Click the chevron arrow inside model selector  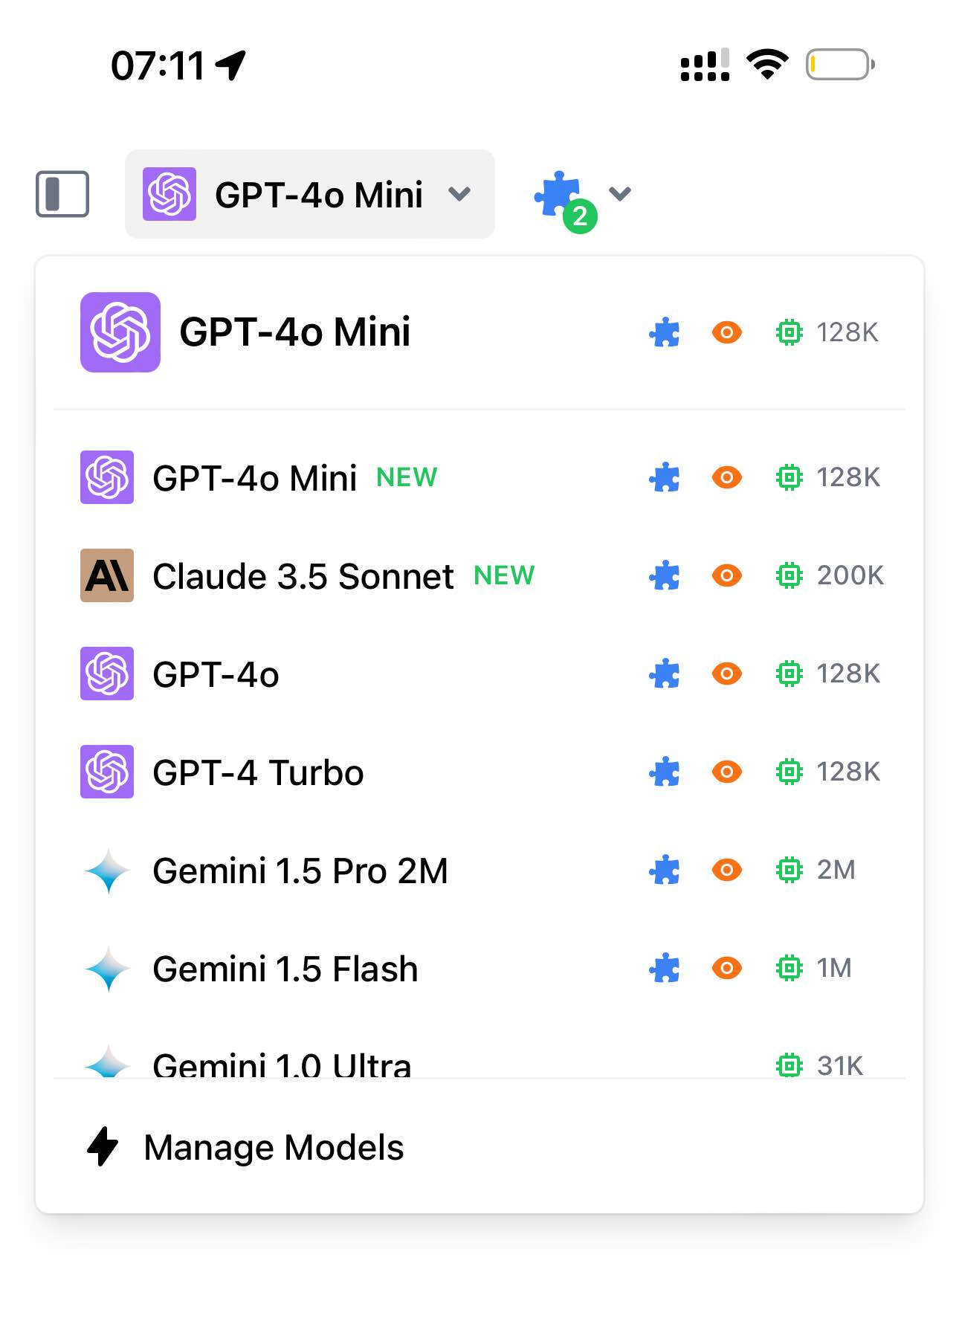pos(459,194)
